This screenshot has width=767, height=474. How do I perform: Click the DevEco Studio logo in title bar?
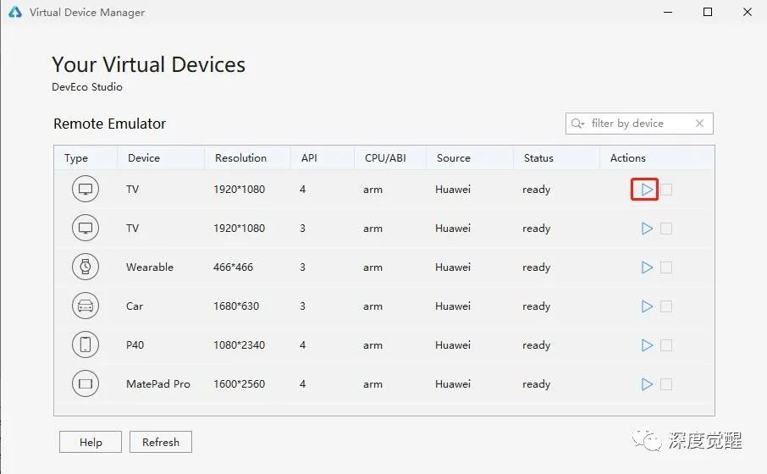(x=15, y=12)
